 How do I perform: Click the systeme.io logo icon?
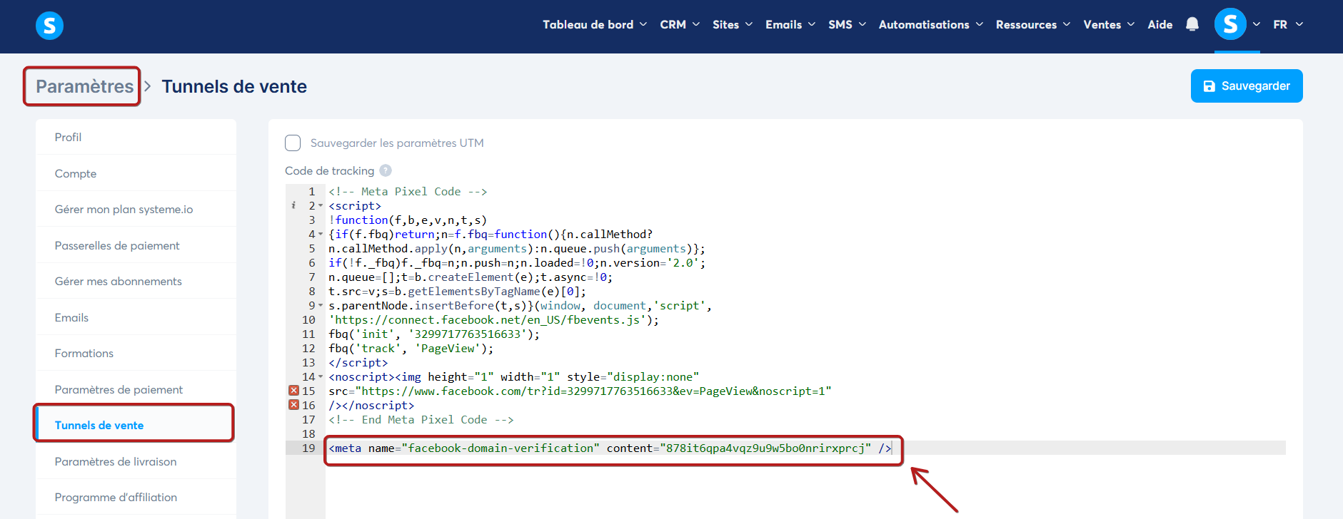click(x=49, y=26)
